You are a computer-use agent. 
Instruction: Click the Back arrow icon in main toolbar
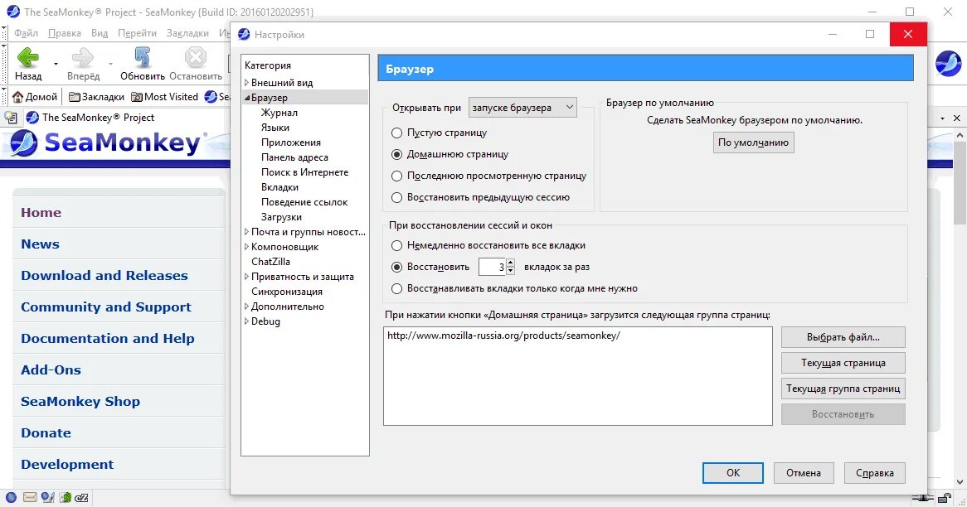point(27,58)
